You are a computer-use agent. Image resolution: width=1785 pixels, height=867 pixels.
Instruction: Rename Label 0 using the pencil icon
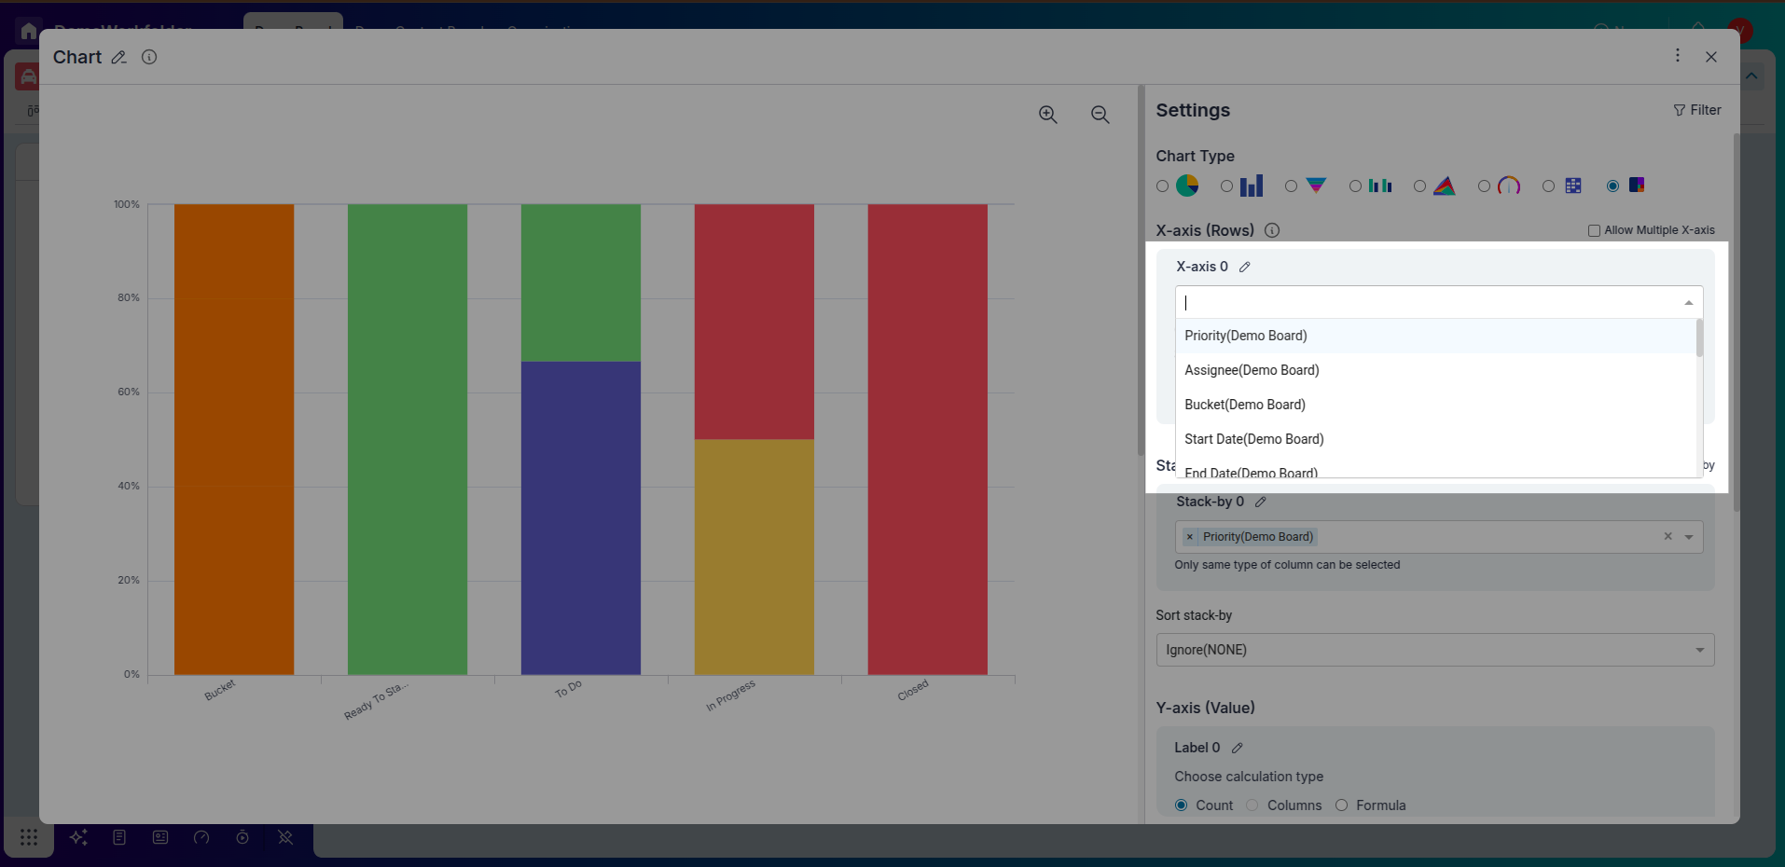[x=1237, y=748]
